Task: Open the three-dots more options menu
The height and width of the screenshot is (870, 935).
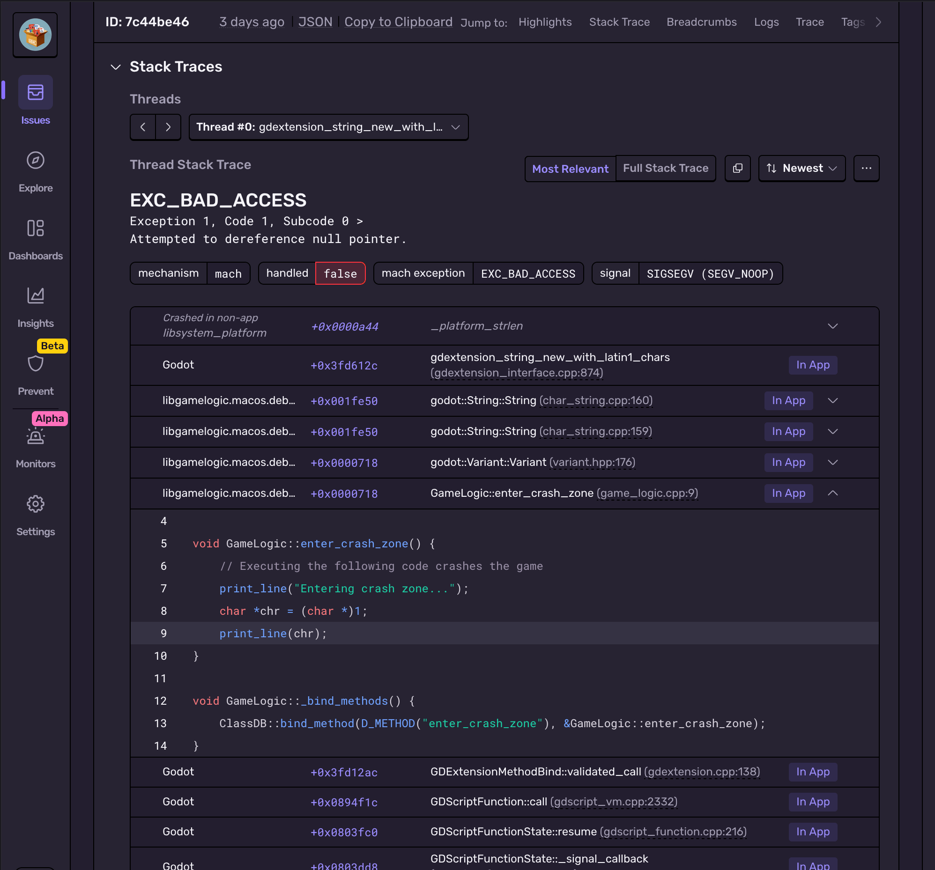Action: coord(866,168)
